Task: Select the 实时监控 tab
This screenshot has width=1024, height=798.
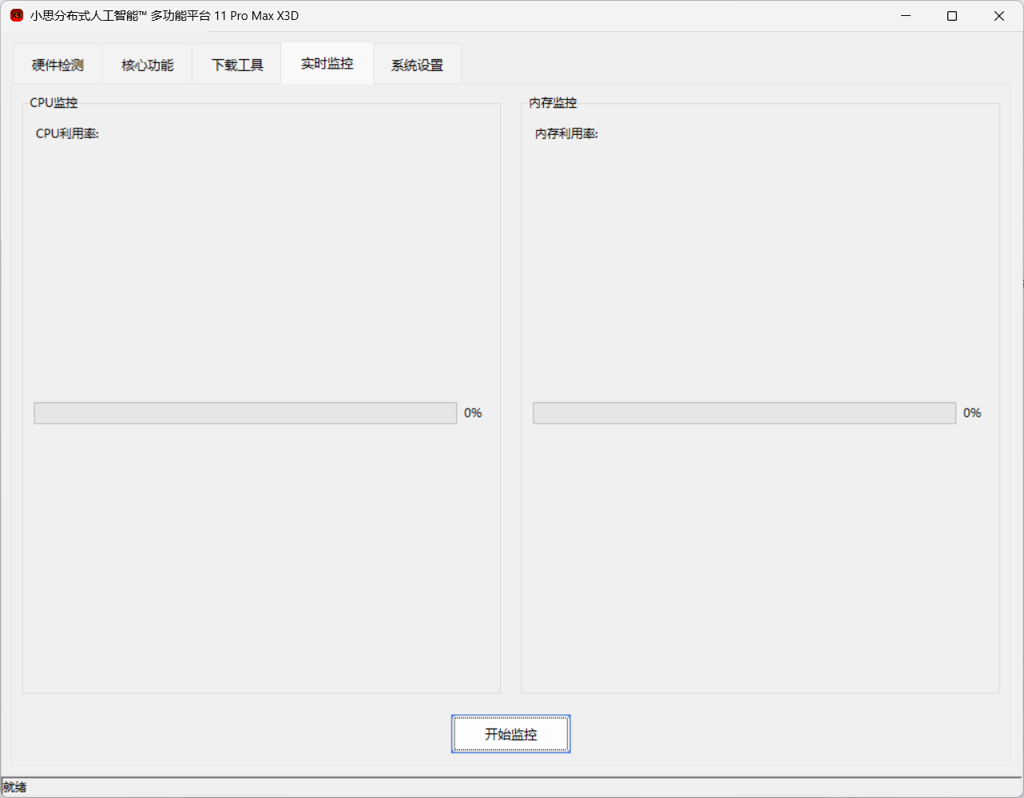Action: pos(327,64)
